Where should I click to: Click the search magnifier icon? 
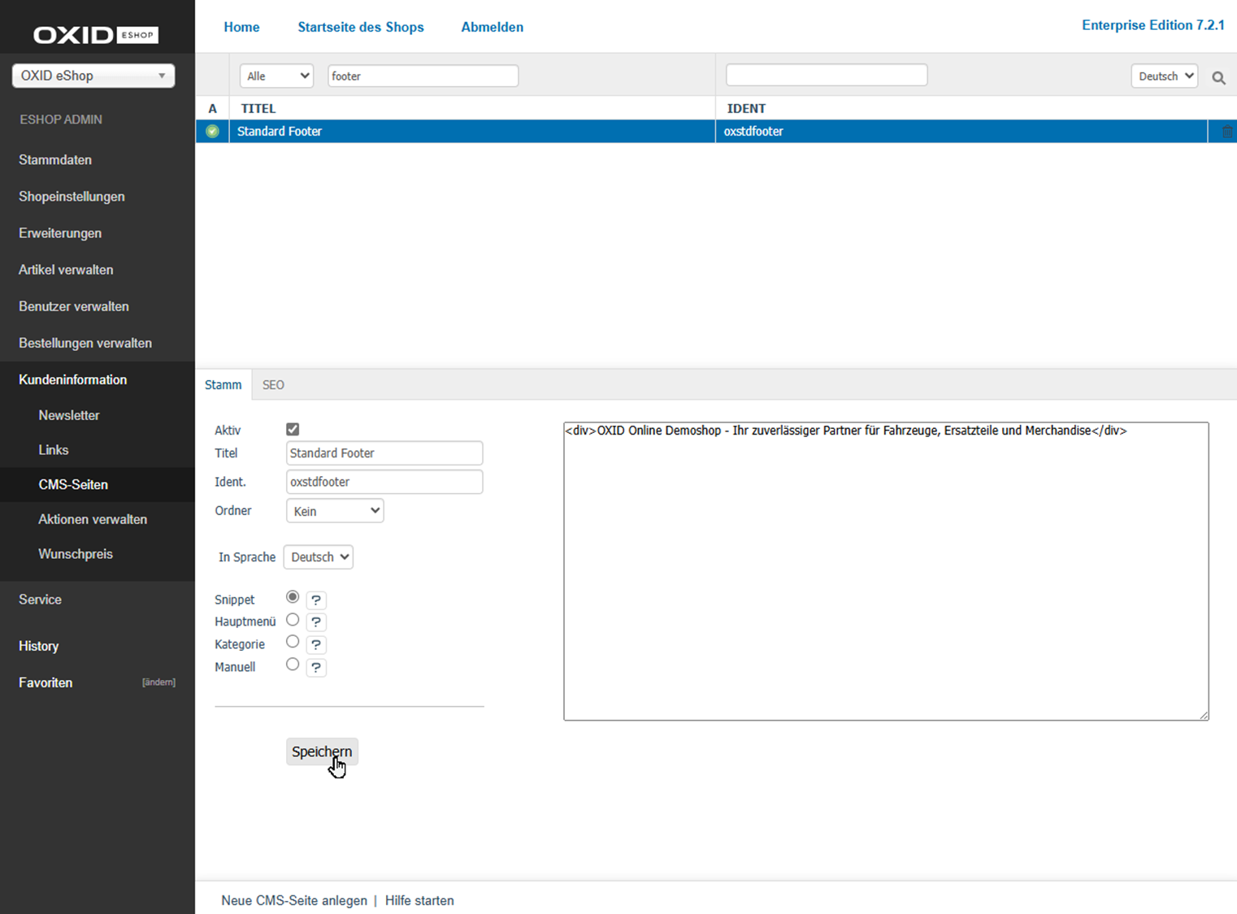point(1218,78)
